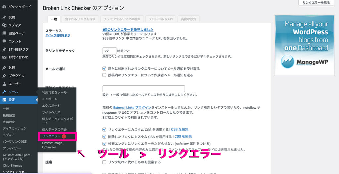Click the pushpin icon beside 投稿

[4, 17]
